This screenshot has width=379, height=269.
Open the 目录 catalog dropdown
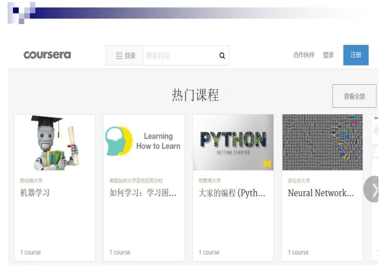[x=126, y=56]
